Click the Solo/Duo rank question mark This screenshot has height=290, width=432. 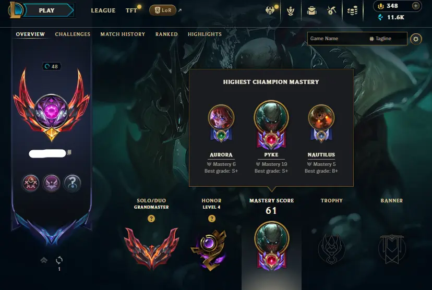point(151,219)
